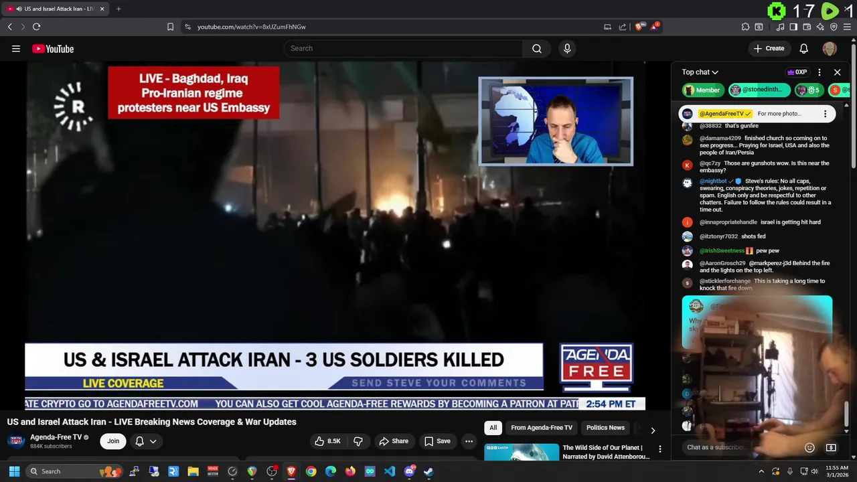The image size is (857, 482).
Task: Select the Politics News chip
Action: click(x=605, y=428)
